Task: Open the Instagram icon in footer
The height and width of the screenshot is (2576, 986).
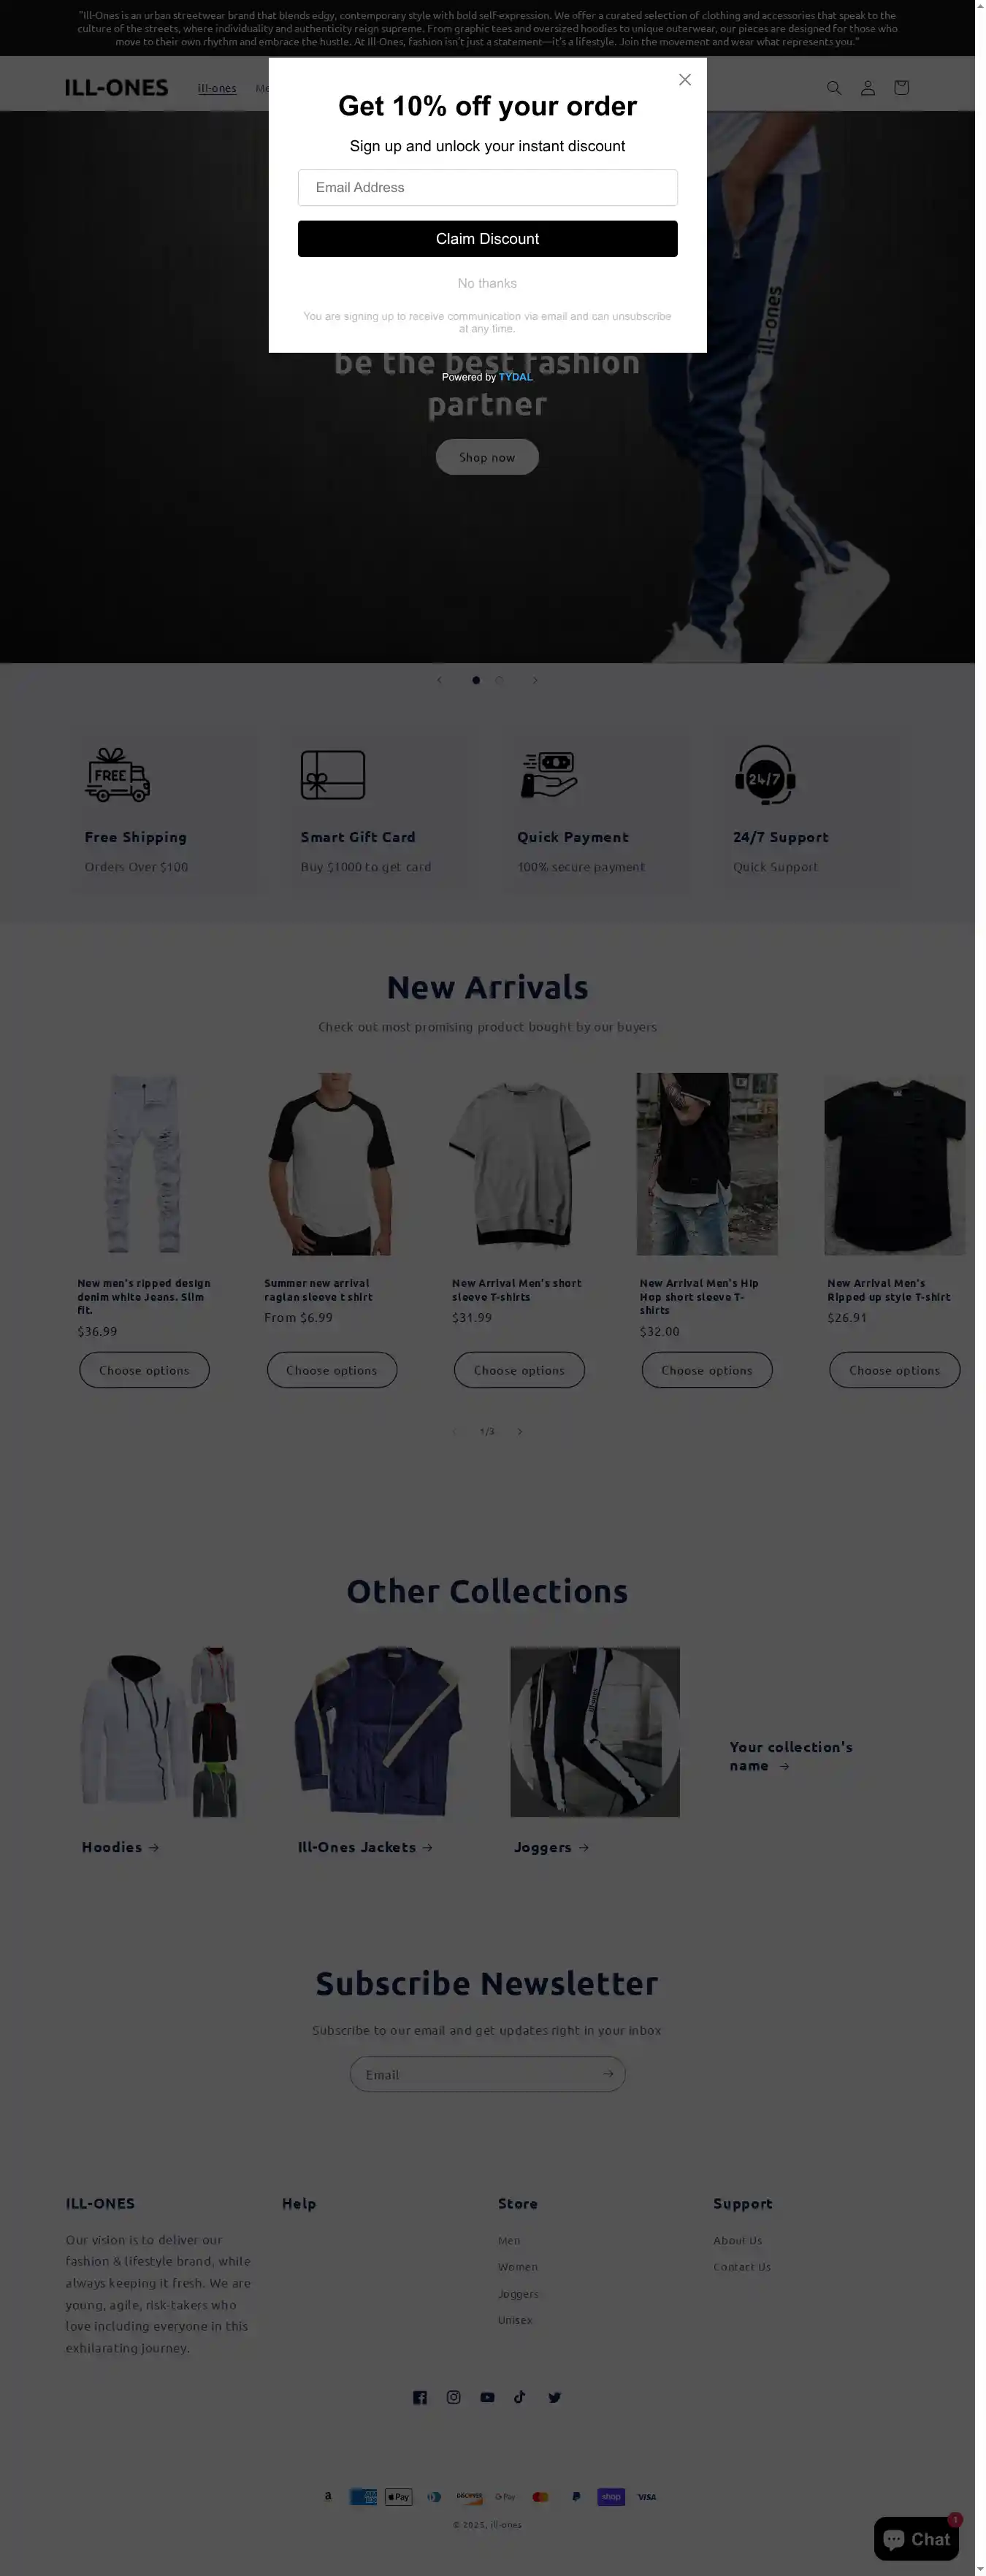Action: 454,2397
